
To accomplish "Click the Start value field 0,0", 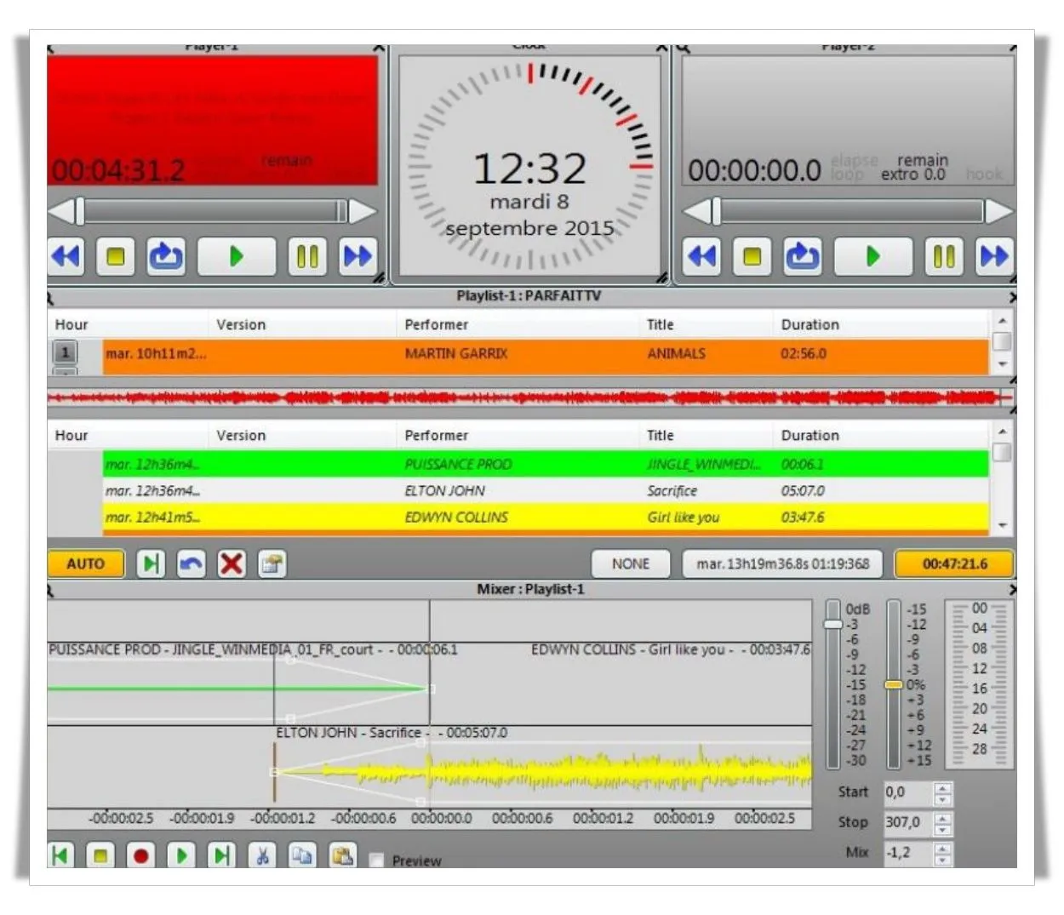I will [907, 792].
